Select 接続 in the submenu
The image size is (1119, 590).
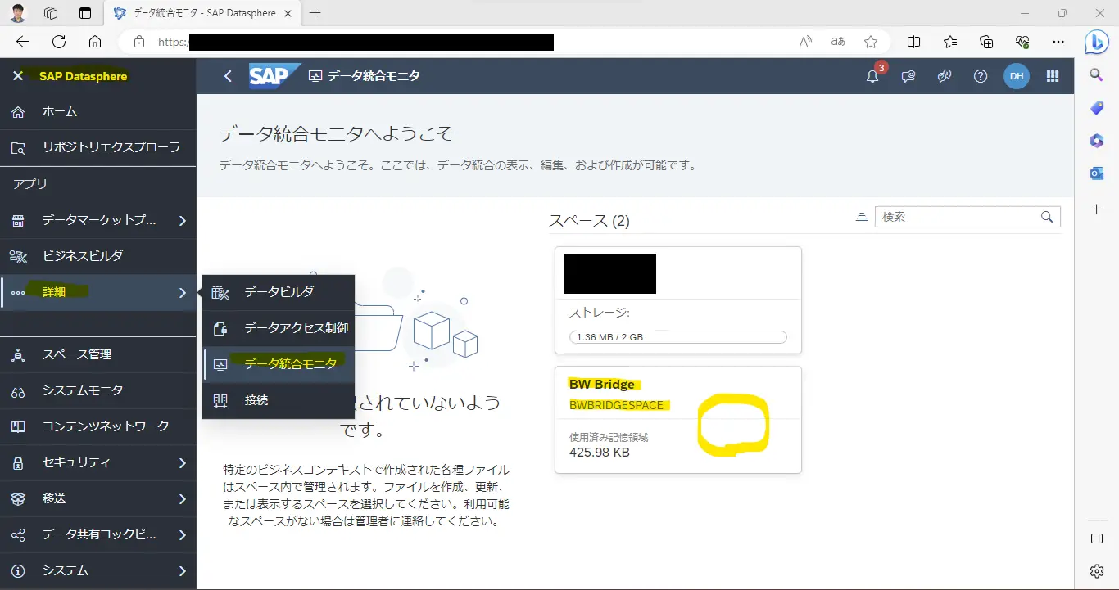[279, 400]
